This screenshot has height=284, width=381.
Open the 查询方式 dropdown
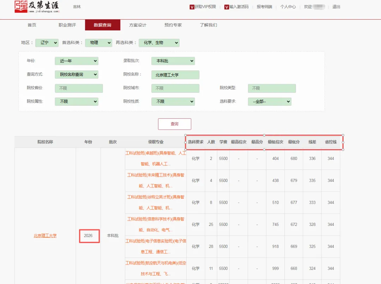tap(77, 74)
